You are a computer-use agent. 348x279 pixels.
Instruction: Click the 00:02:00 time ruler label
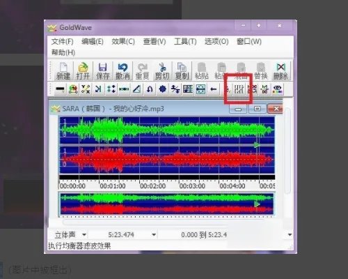[152, 186]
